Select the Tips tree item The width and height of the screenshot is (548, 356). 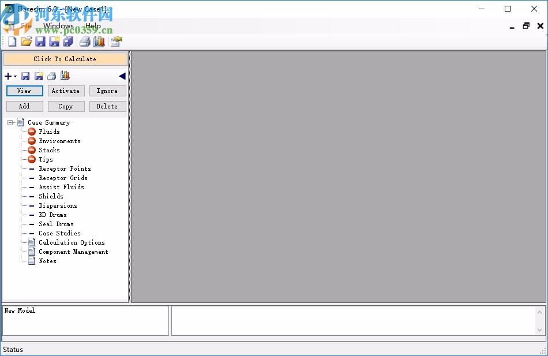[46, 159]
